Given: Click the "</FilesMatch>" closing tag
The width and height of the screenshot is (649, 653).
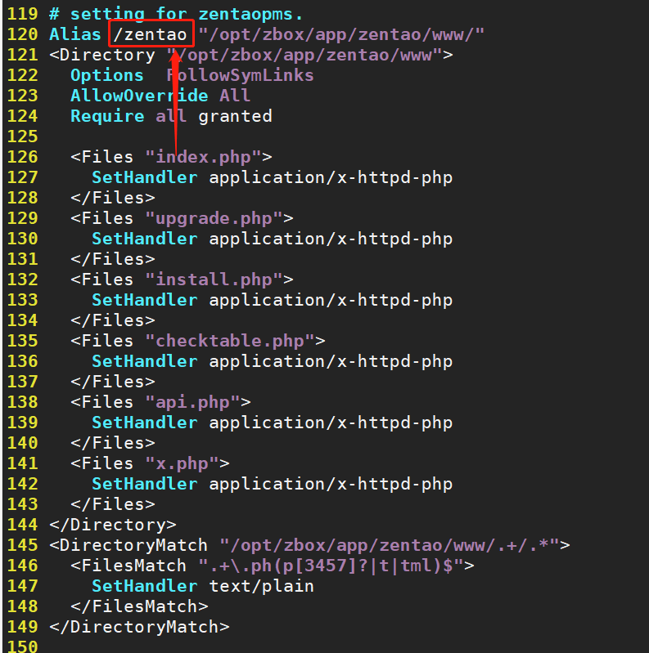Looking at the screenshot, I should [139, 606].
